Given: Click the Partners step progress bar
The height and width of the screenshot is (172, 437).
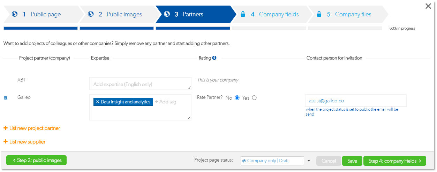Looking at the screenshot, I should pos(193,28).
